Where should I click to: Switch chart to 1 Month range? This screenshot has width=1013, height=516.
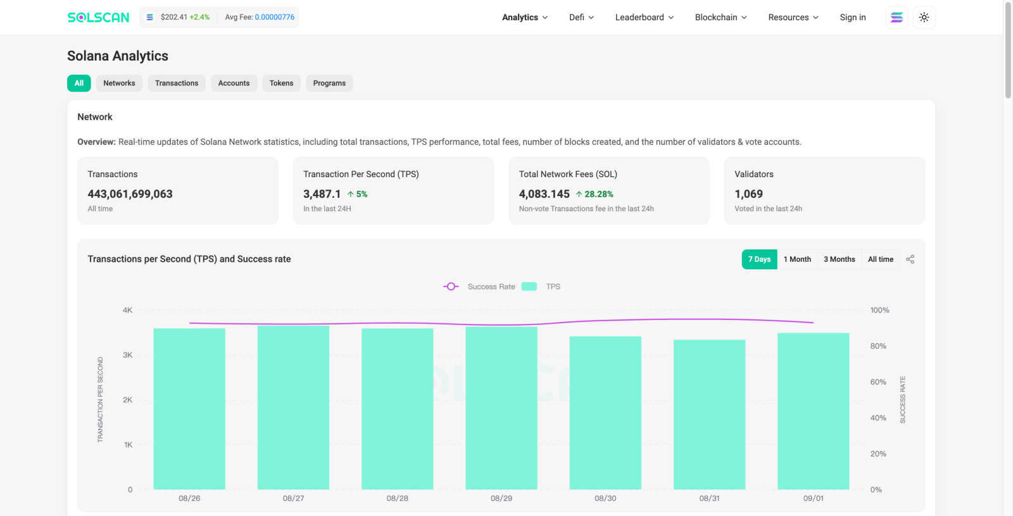(x=797, y=259)
